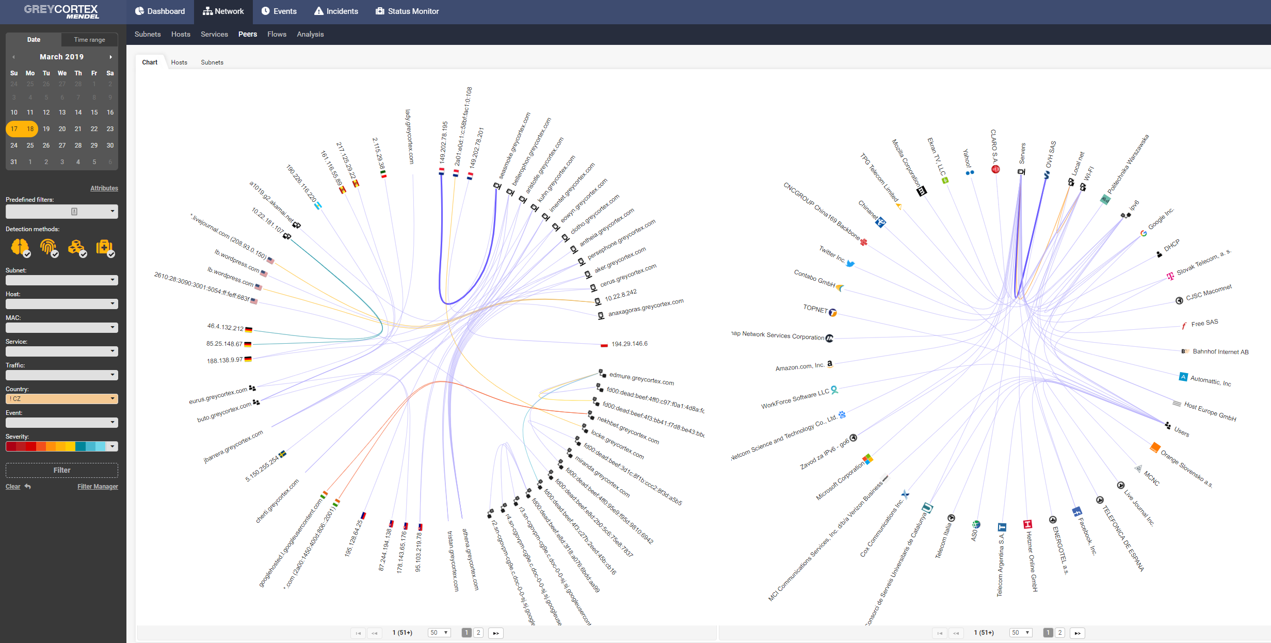
Task: Toggle the brain machine-learning detection method
Action: 21,248
